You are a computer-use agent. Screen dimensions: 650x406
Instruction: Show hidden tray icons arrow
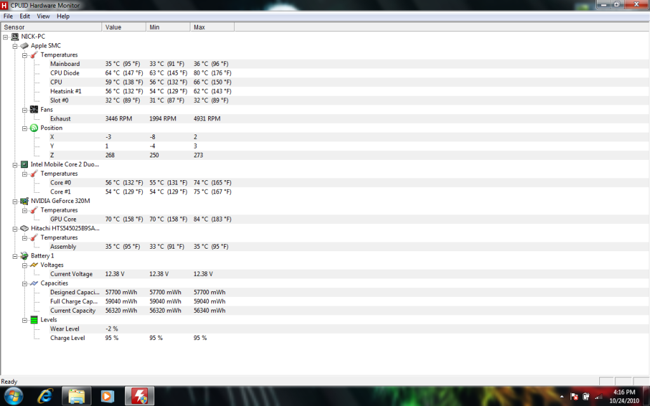tap(562, 397)
